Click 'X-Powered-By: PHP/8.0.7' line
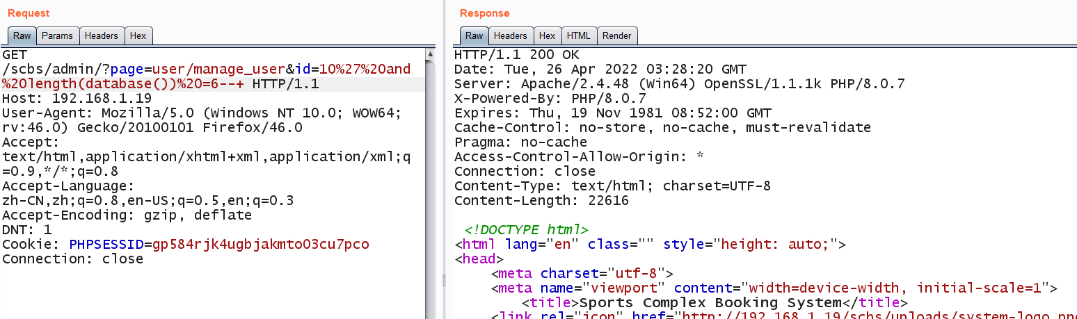1077x319 pixels. pos(550,99)
